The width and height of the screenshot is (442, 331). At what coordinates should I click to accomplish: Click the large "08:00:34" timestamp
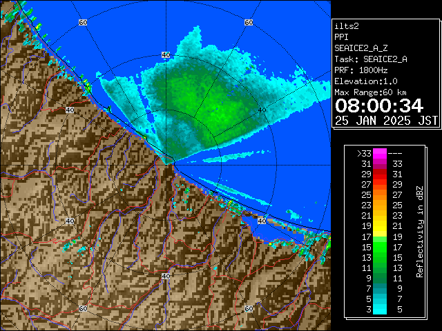pyautogui.click(x=379, y=106)
